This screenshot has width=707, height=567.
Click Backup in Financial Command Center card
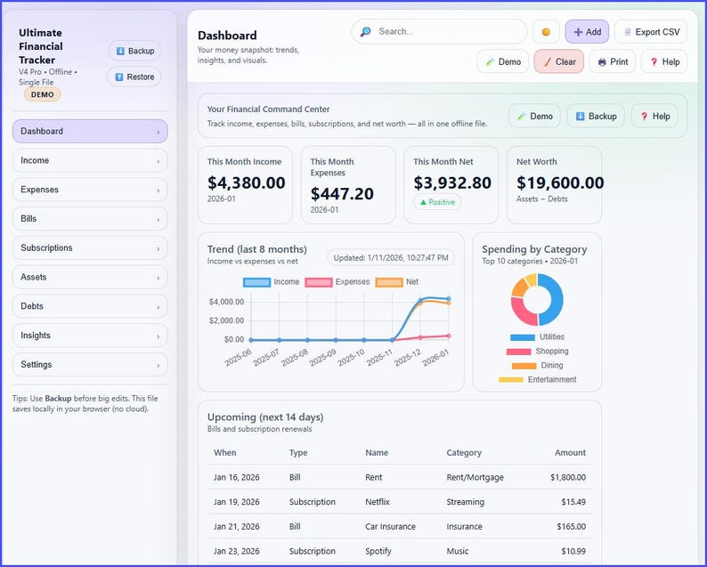pyautogui.click(x=596, y=117)
